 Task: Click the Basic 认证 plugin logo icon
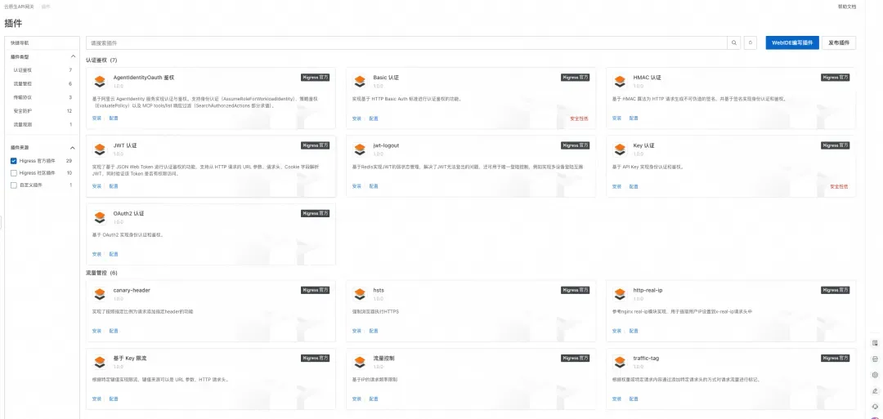pyautogui.click(x=360, y=82)
